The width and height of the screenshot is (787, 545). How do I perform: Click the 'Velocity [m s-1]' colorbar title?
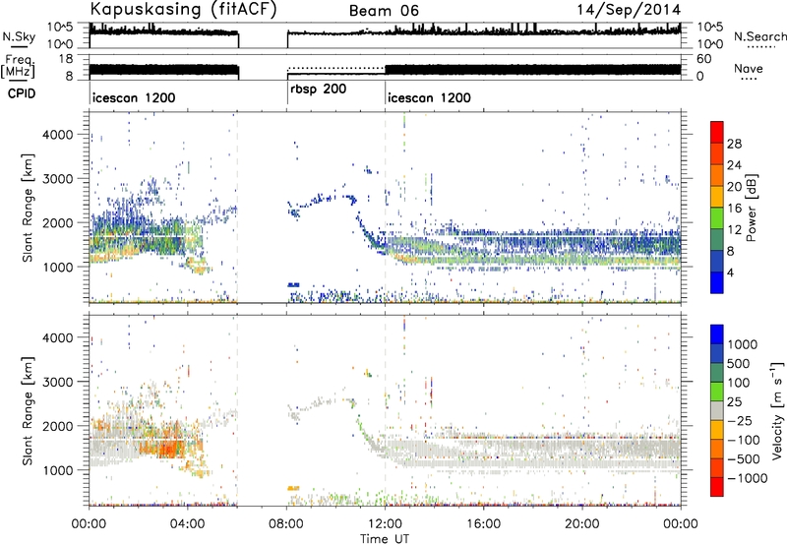(x=777, y=410)
